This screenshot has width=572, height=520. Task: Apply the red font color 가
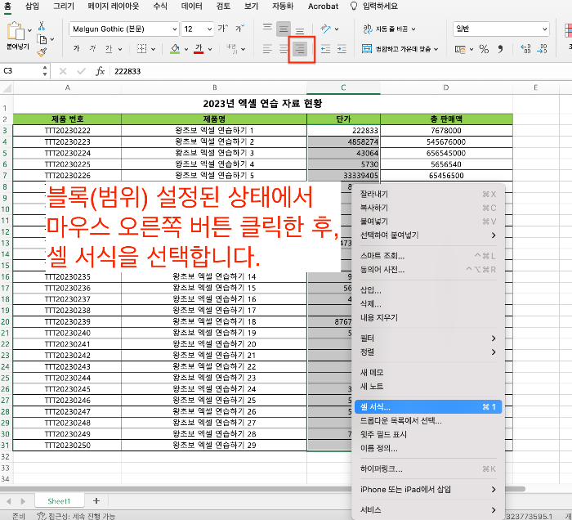[199, 49]
